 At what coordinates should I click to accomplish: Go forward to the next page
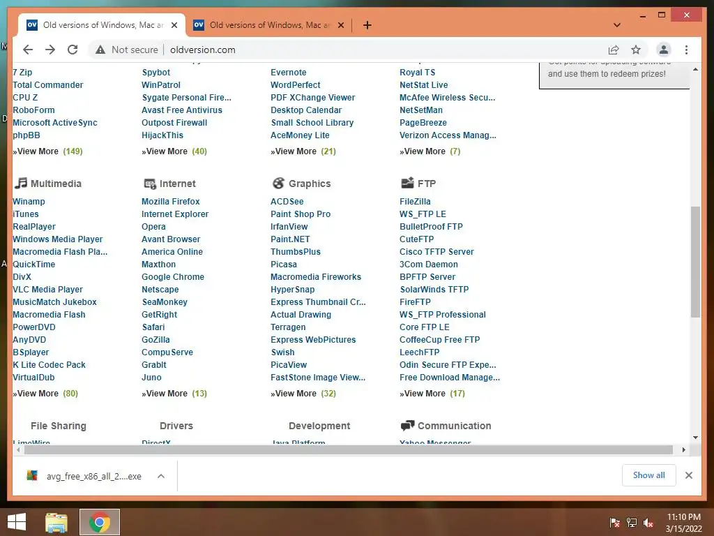click(x=50, y=50)
